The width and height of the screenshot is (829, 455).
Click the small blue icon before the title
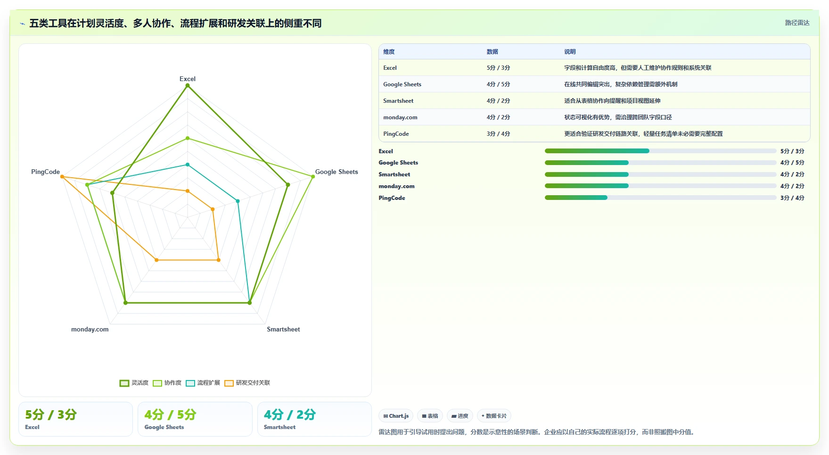tap(22, 24)
